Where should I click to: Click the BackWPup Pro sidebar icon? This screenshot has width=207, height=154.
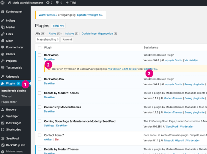coord(3,145)
